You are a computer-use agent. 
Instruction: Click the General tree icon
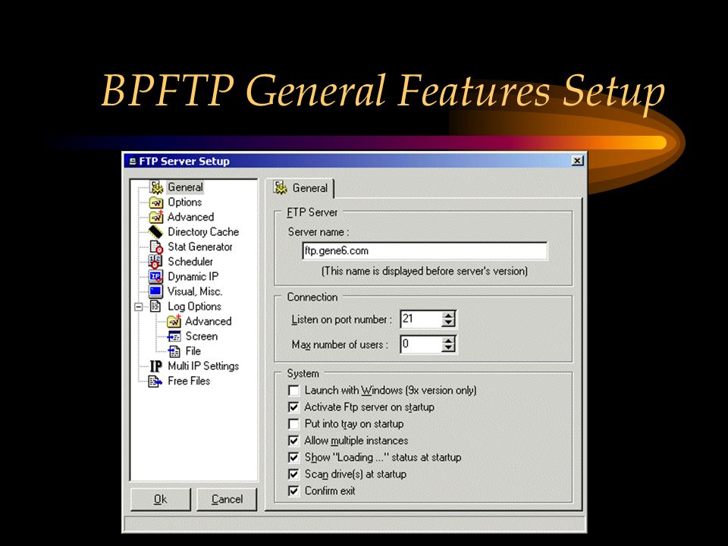tap(156, 187)
